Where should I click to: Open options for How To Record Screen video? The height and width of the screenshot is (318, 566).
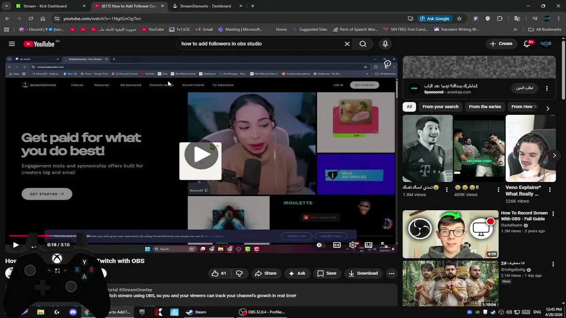tap(553, 214)
